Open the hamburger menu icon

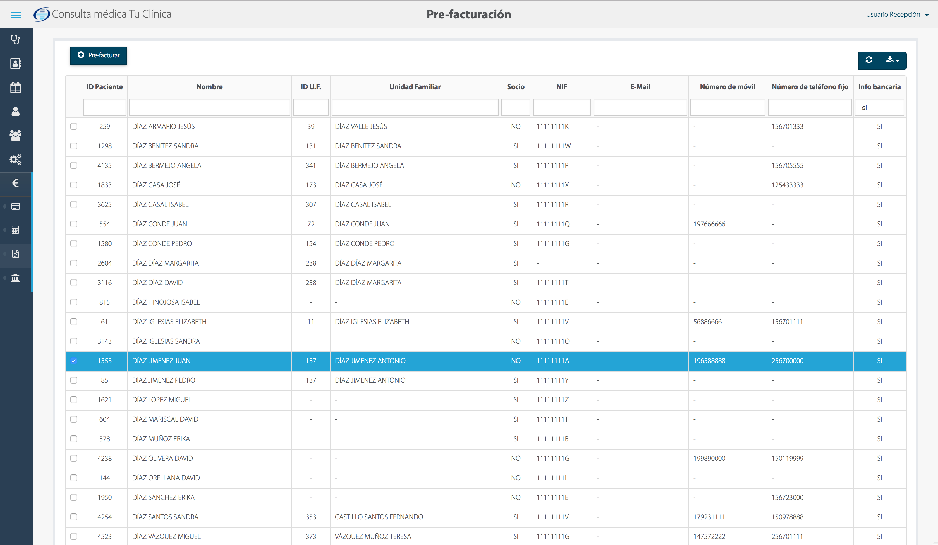click(x=16, y=15)
